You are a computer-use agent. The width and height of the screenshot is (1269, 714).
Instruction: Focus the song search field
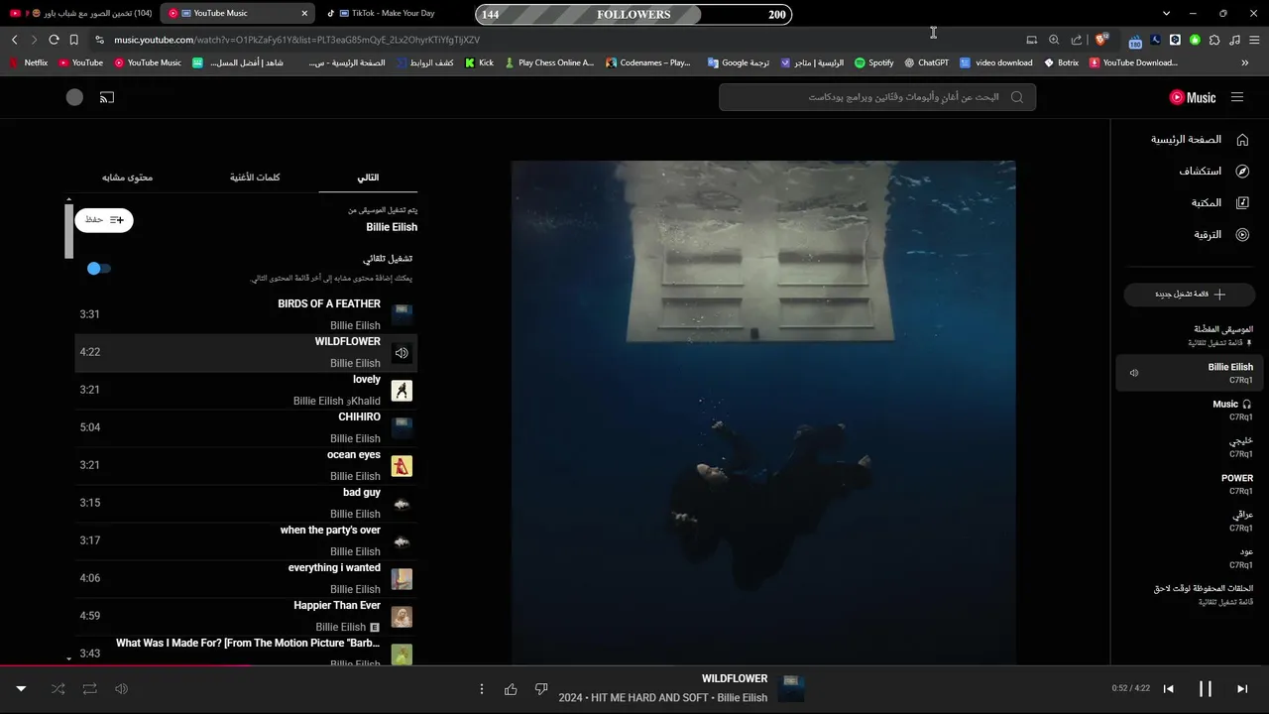click(877, 97)
